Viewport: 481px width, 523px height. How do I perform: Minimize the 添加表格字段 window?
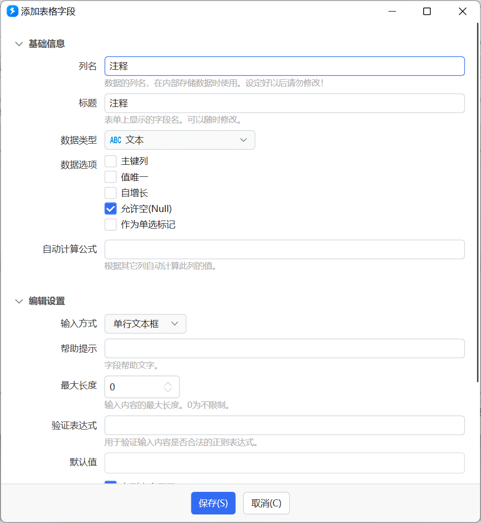click(392, 12)
